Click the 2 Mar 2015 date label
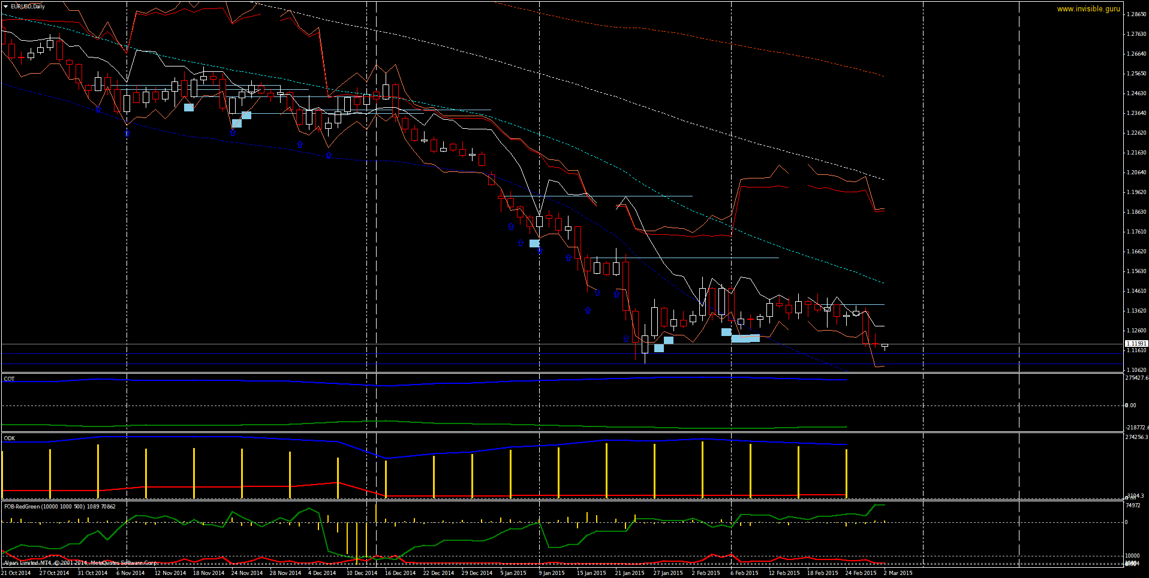This screenshot has height=578, width=1149. (x=898, y=573)
